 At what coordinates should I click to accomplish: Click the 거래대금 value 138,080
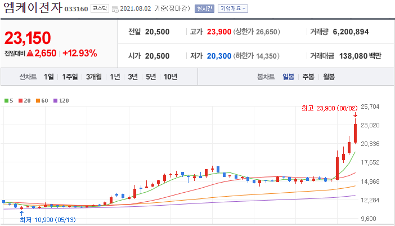353,56
